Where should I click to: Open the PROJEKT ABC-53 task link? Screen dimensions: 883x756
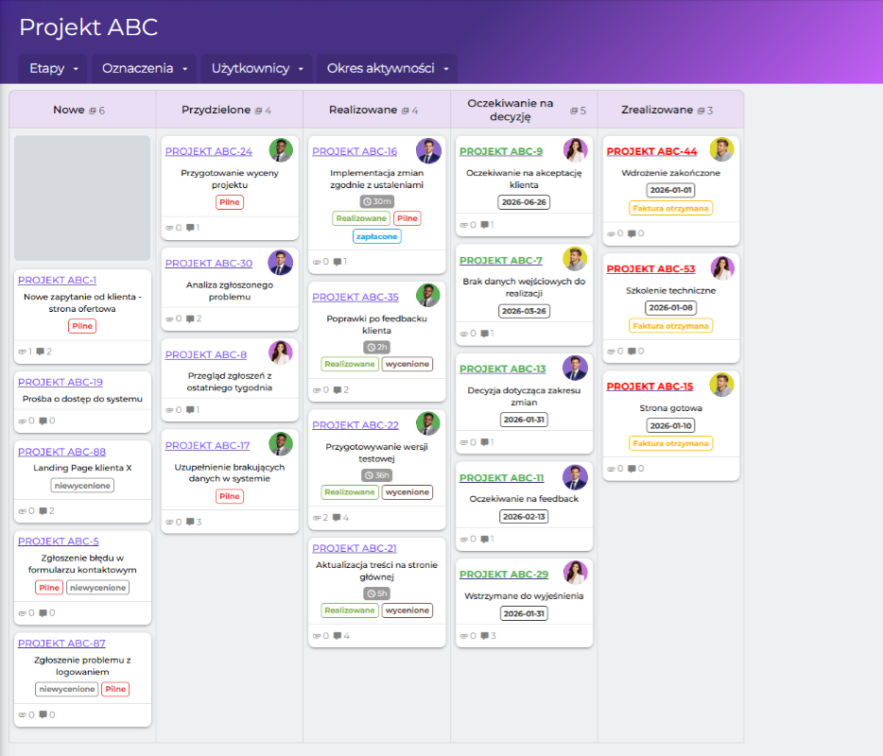click(x=650, y=269)
